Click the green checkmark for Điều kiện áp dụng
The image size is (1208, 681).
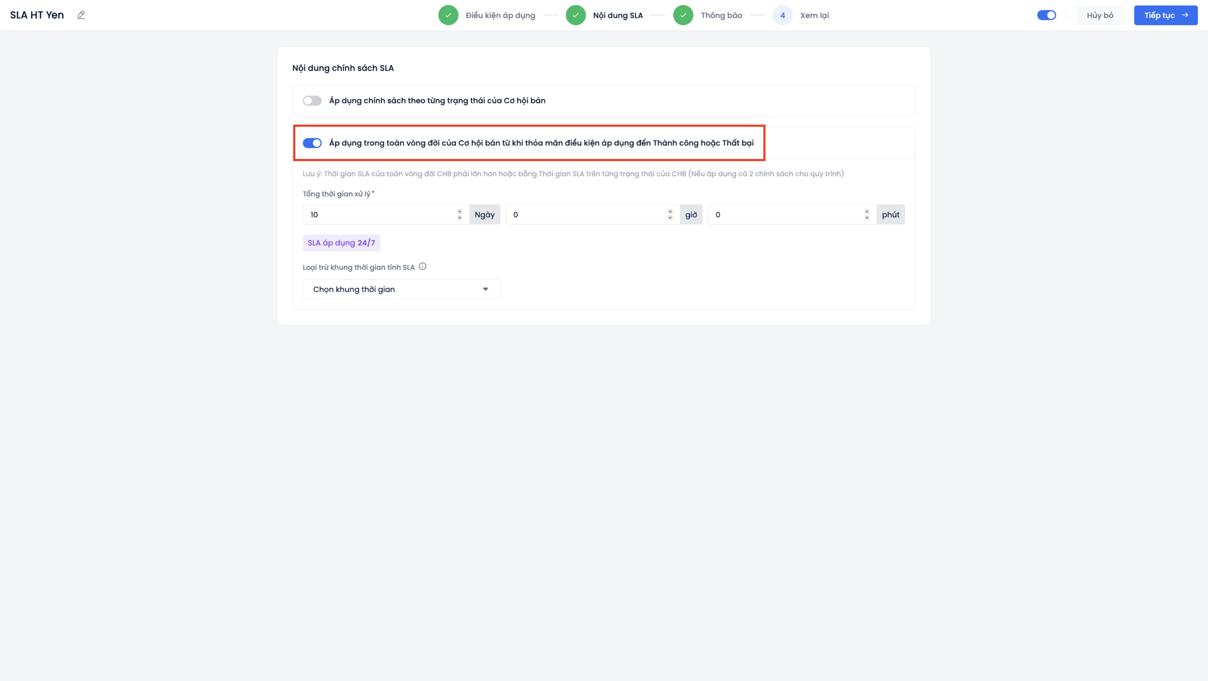click(x=448, y=15)
